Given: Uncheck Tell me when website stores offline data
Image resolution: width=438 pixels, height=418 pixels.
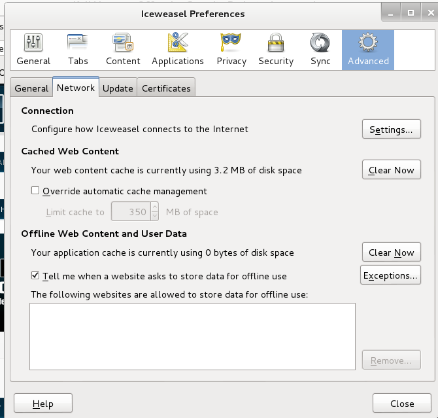Looking at the screenshot, I should (x=35, y=275).
